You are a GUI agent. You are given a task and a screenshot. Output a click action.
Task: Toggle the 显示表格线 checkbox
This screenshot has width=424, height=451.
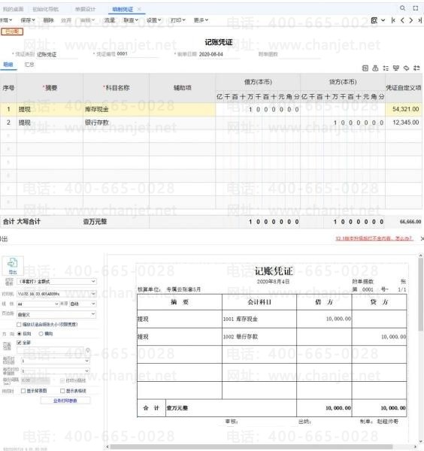pos(62,391)
